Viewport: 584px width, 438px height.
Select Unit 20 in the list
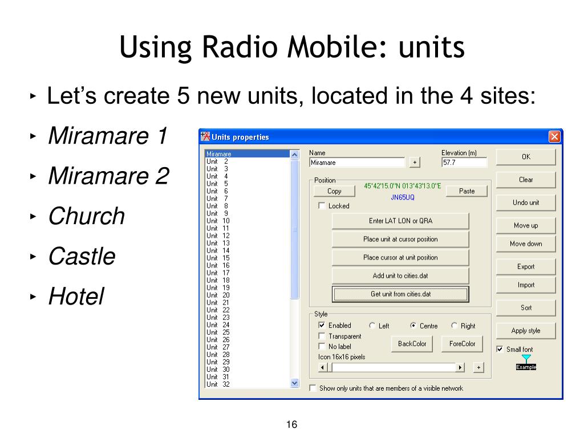(x=248, y=295)
